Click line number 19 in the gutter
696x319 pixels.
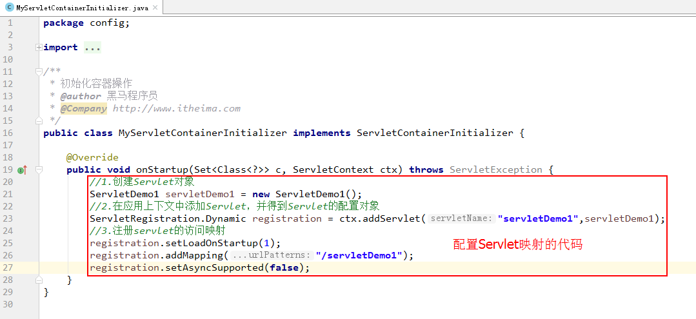pyautogui.click(x=8, y=170)
